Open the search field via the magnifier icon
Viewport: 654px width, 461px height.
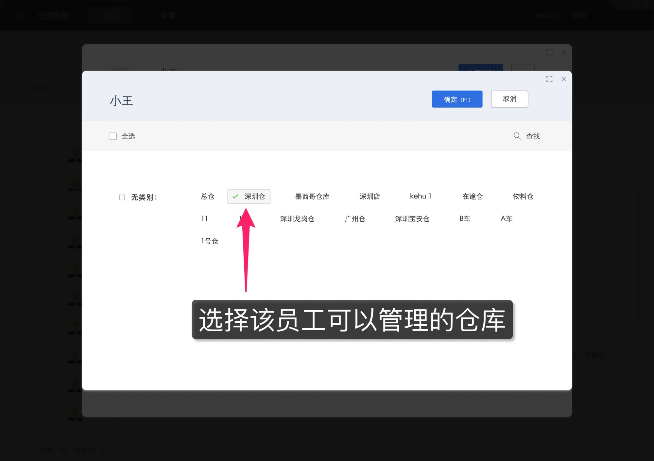tap(517, 136)
